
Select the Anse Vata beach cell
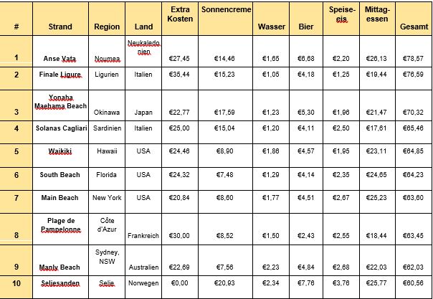(x=60, y=52)
